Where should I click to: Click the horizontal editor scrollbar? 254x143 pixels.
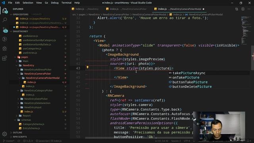pyautogui.click(x=139, y=138)
